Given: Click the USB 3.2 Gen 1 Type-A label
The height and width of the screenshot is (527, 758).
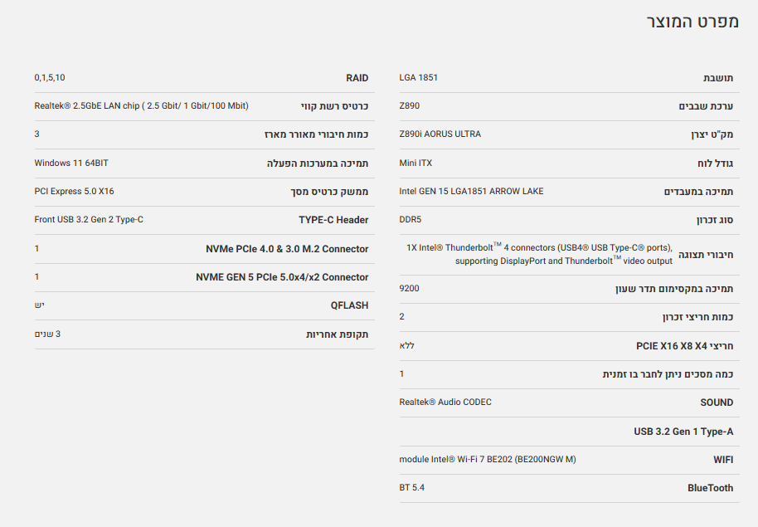Looking at the screenshot, I should [x=683, y=432].
